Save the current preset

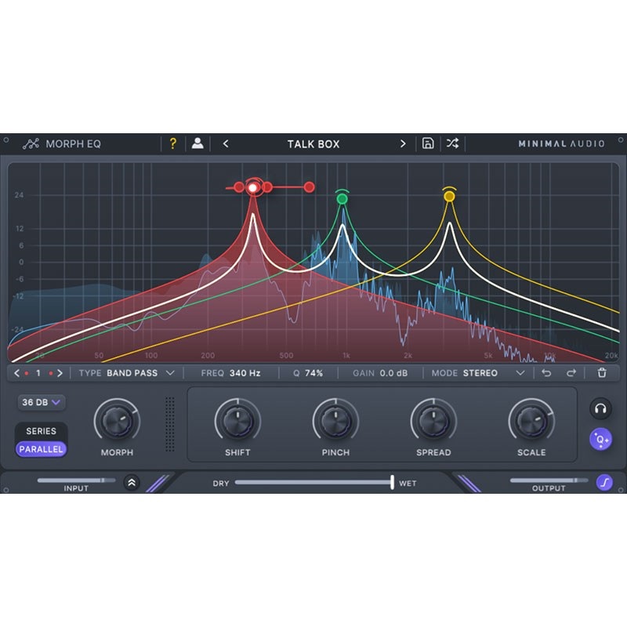point(427,143)
